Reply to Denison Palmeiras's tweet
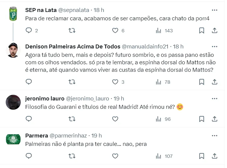Screen dimensions: 227x168 (x=29, y=82)
